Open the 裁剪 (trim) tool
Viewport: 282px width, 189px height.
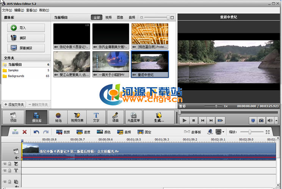[x=63, y=132]
